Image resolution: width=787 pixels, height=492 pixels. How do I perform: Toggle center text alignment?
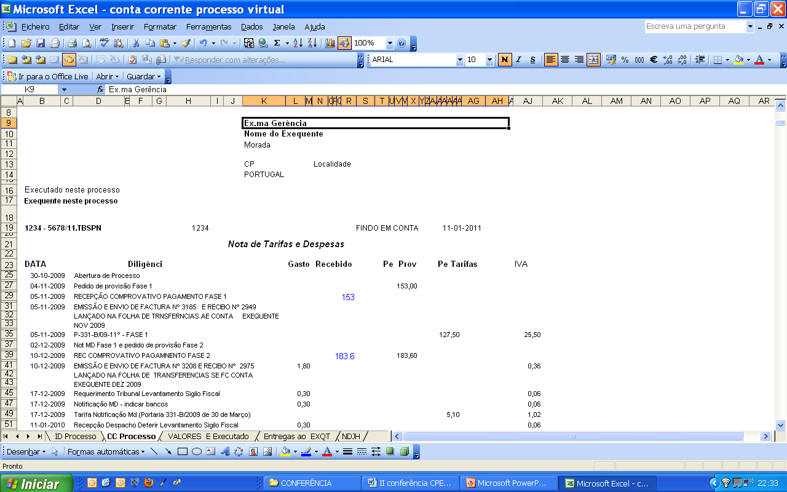point(565,60)
